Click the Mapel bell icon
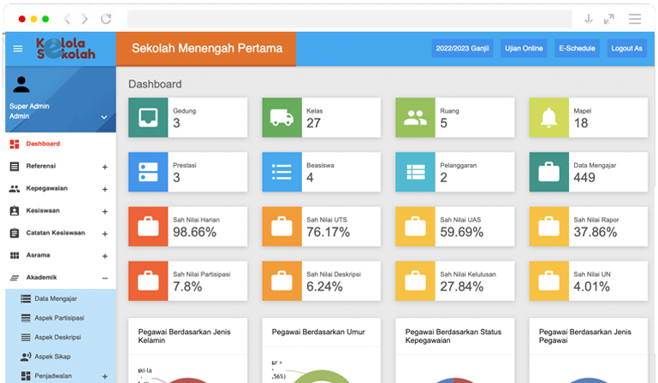This screenshot has width=658, height=383. (x=548, y=117)
